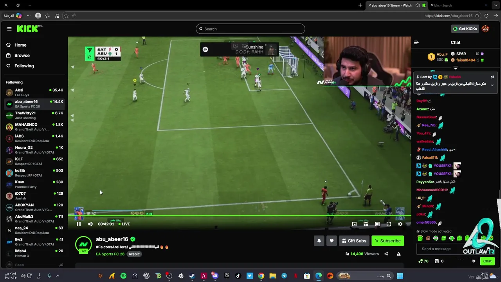Open chat settings gear
Image resolution: width=501 pixels, height=282 pixels.
[474, 261]
